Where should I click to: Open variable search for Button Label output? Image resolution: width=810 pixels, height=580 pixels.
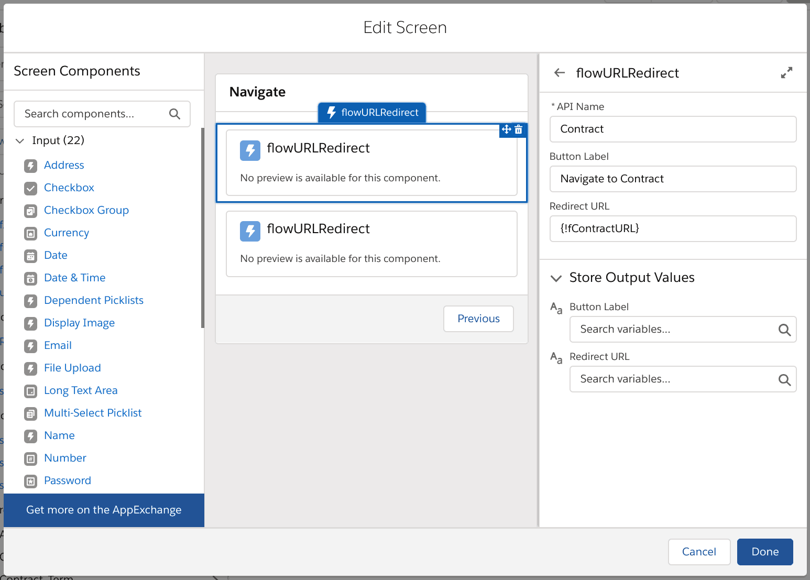pos(784,330)
